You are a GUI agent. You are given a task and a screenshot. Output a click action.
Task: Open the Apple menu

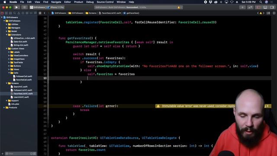pyautogui.click(x=5, y=2)
